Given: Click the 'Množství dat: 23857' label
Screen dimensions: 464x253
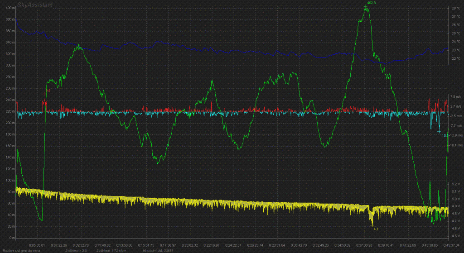Looking at the screenshot, I should (x=157, y=250).
